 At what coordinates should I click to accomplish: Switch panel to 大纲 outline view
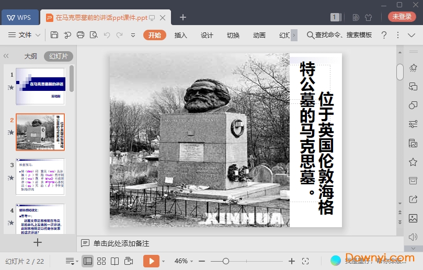tap(30, 56)
